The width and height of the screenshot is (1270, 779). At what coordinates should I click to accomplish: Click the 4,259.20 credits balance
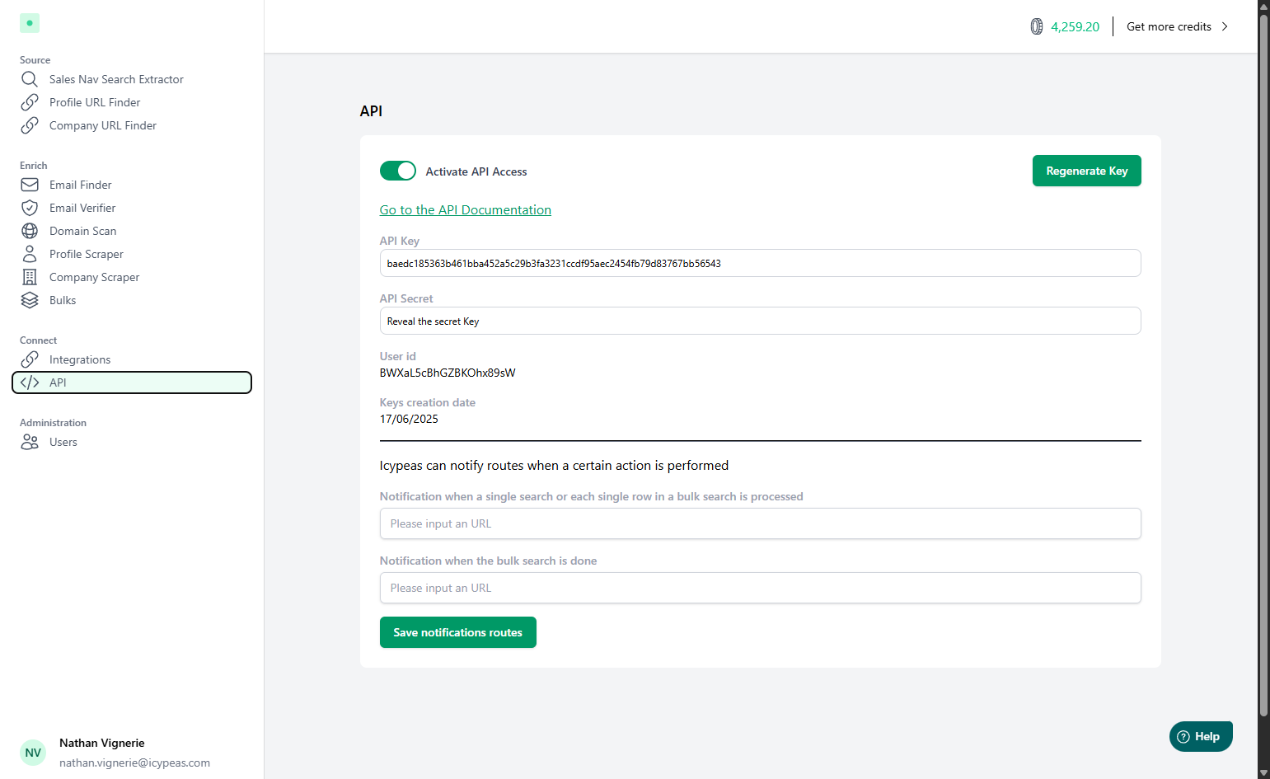click(1075, 26)
